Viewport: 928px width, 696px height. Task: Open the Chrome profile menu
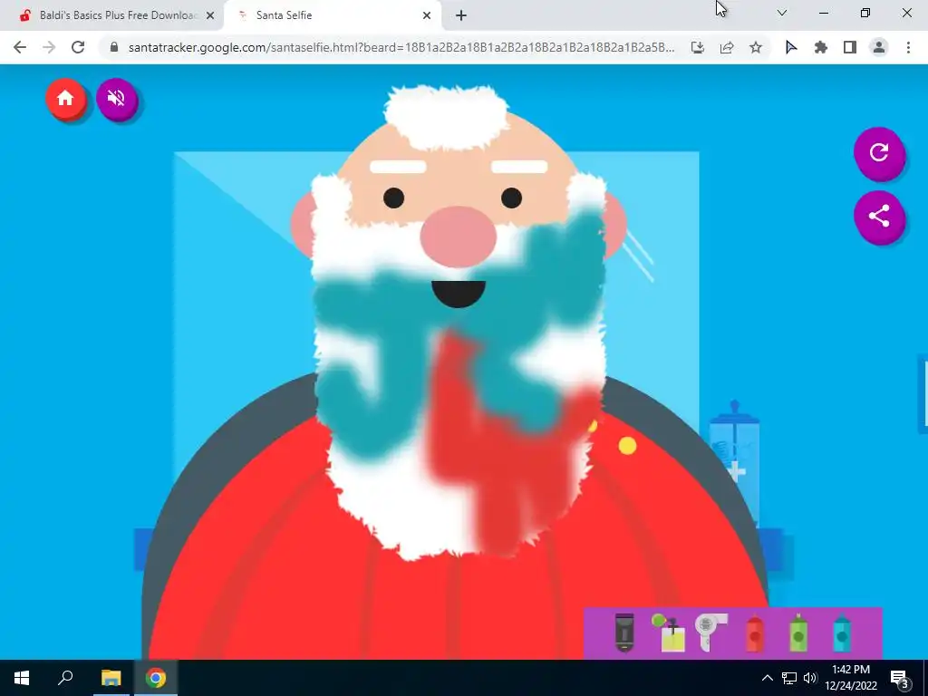pyautogui.click(x=879, y=47)
